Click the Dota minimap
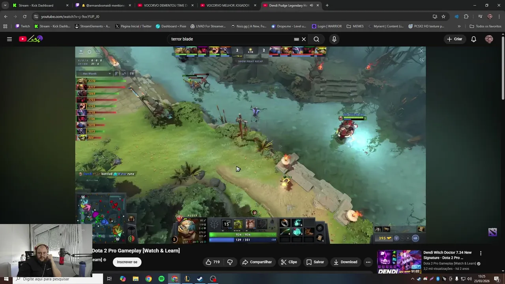 pyautogui.click(x=101, y=218)
